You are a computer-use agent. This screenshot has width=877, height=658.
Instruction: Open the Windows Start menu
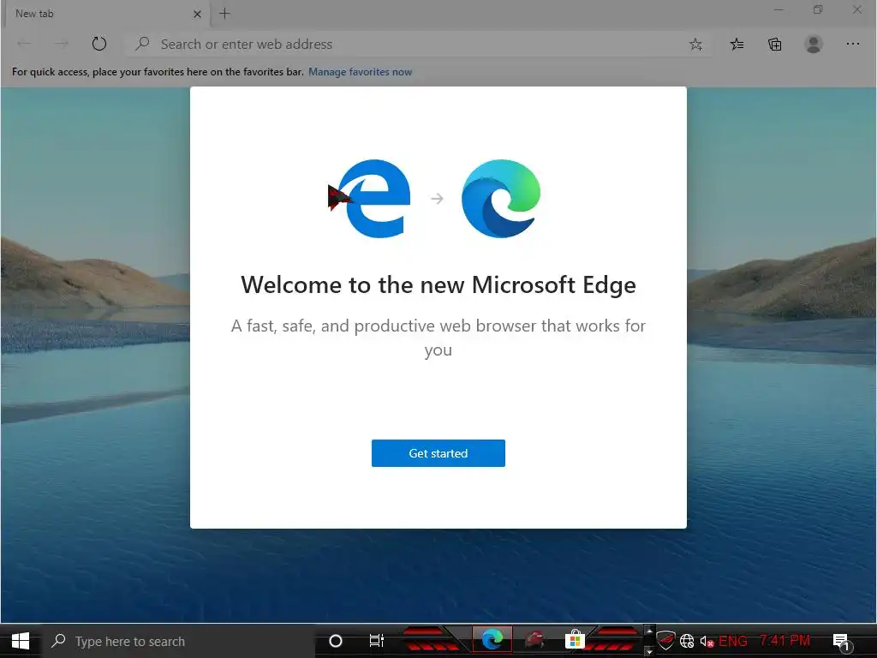[x=21, y=641]
